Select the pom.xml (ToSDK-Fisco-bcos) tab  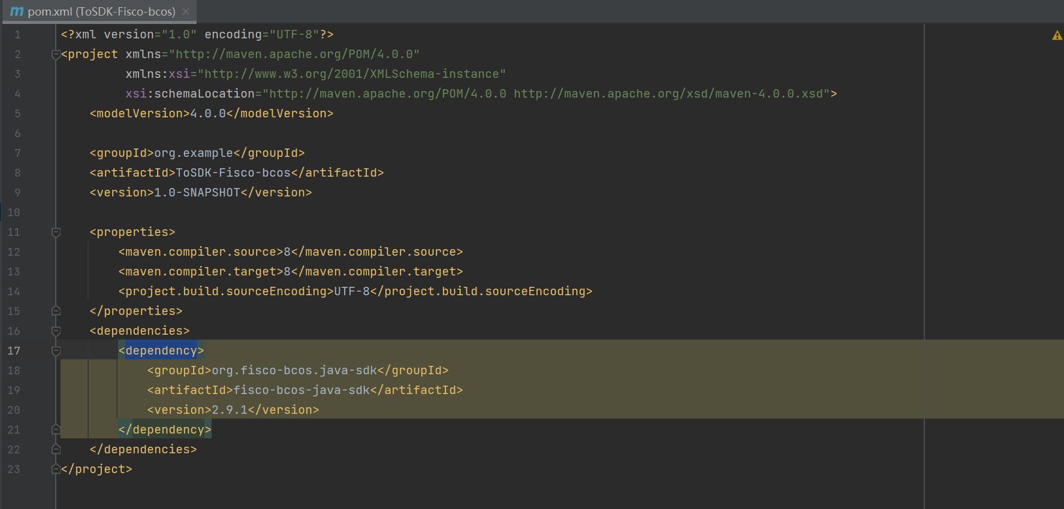(x=100, y=11)
